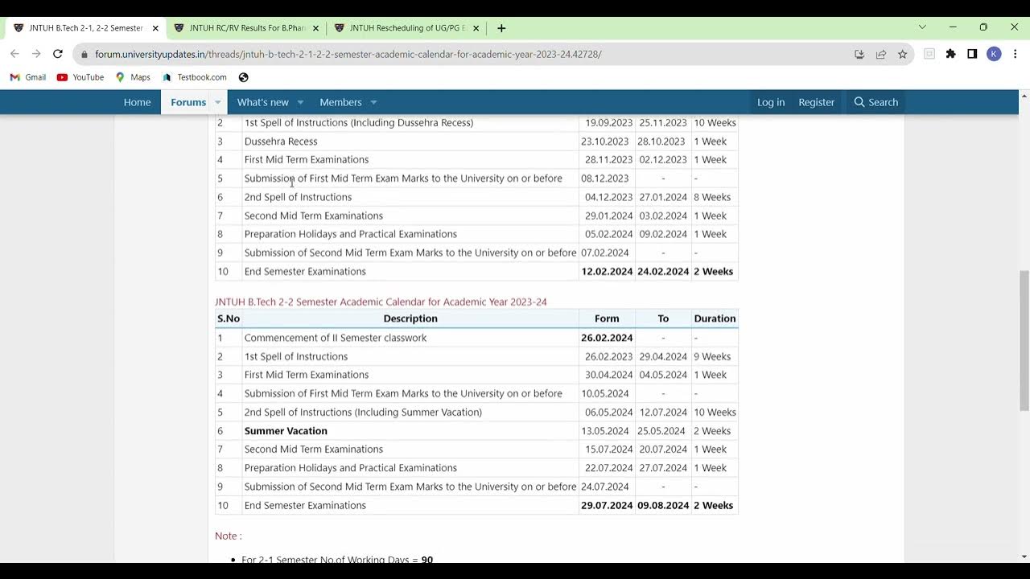
Task: Click the '08.12.2023' submission date cell
Action: pos(605,178)
